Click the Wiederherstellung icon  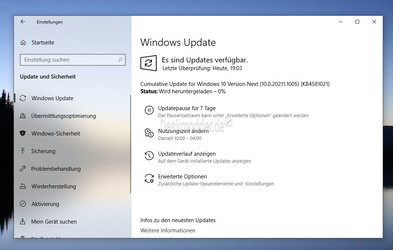23,186
